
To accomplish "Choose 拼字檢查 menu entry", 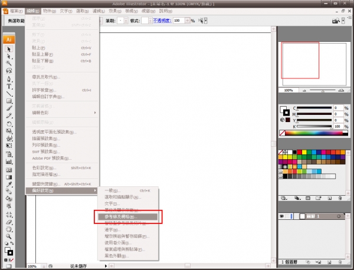I will pyautogui.click(x=62, y=90).
